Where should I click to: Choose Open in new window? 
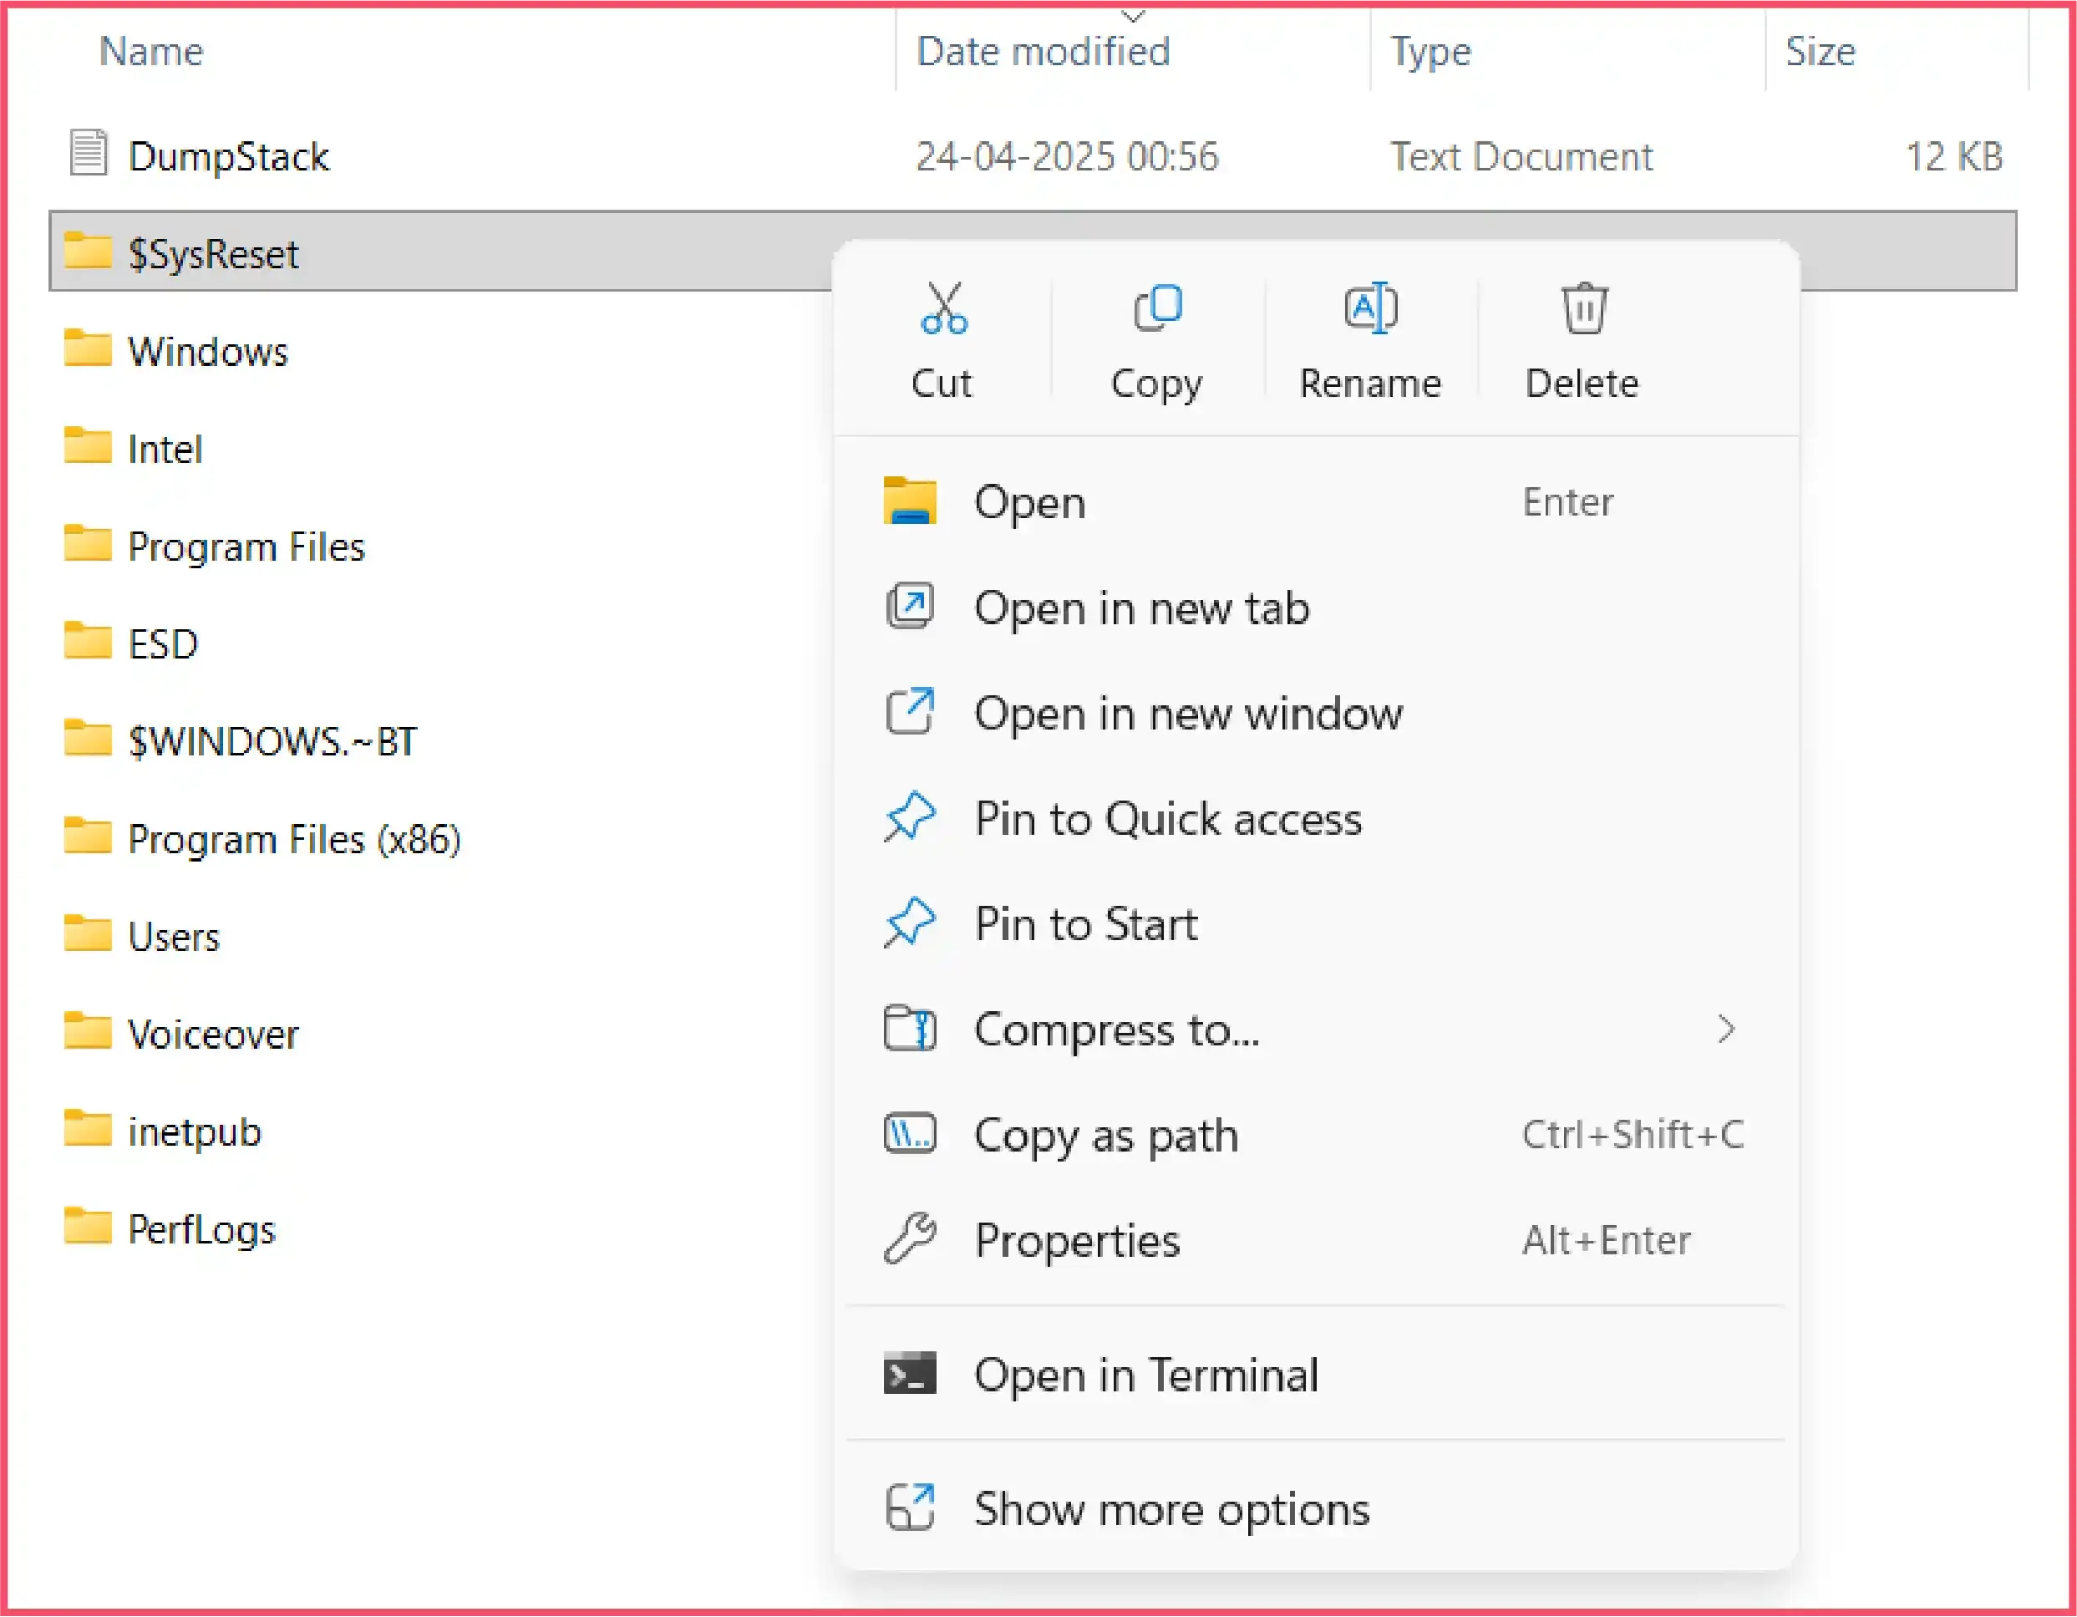point(1188,714)
